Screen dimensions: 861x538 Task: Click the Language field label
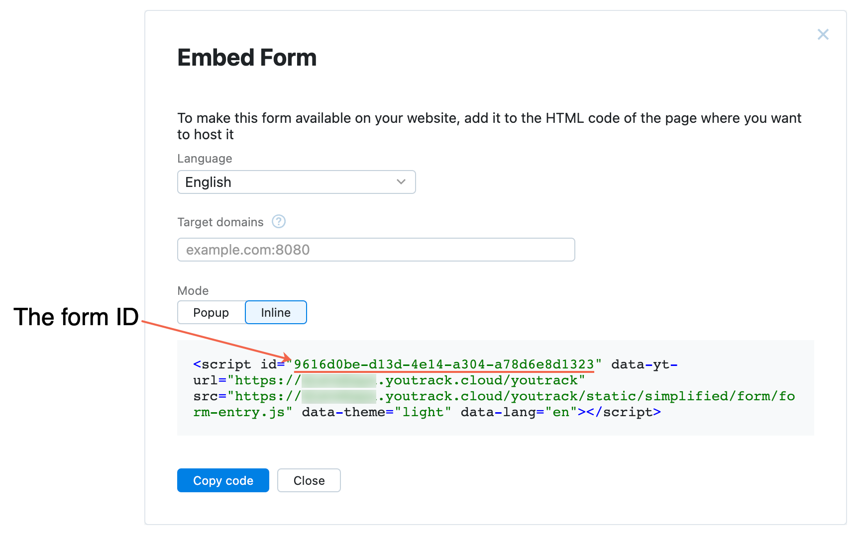[x=205, y=159]
